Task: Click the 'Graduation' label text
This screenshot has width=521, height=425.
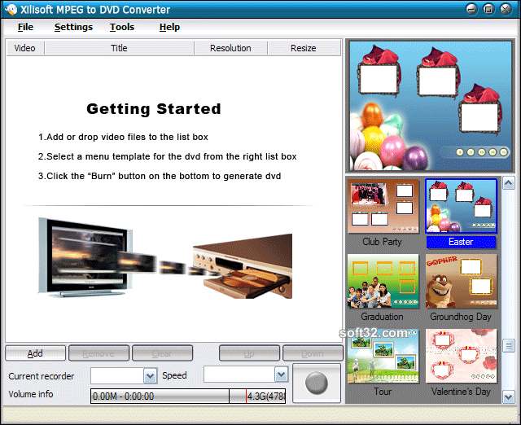Action: 382,317
